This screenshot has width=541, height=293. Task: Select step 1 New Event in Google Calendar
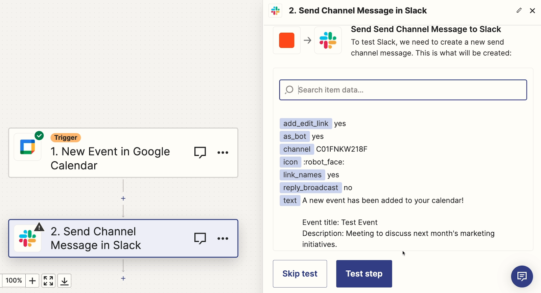[x=123, y=153]
